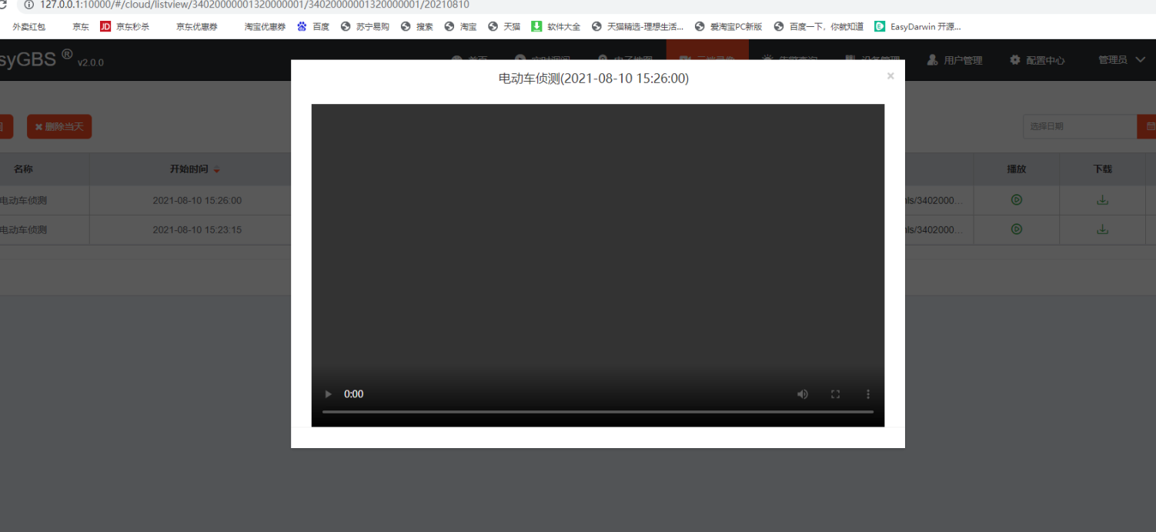
Task: Click the 删除当天 delete button
Action: coord(59,127)
